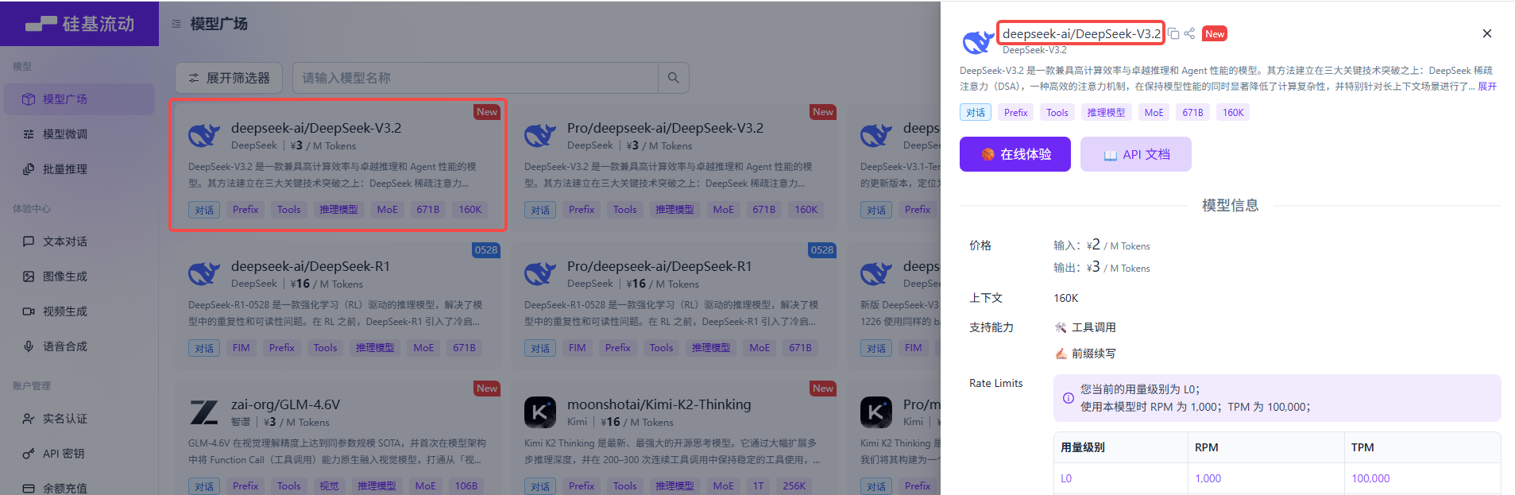Open the Pro/deepseek-ai/DeepSeek-V3.2 model card
Image resolution: width=1515 pixels, height=495 pixels.
674,164
